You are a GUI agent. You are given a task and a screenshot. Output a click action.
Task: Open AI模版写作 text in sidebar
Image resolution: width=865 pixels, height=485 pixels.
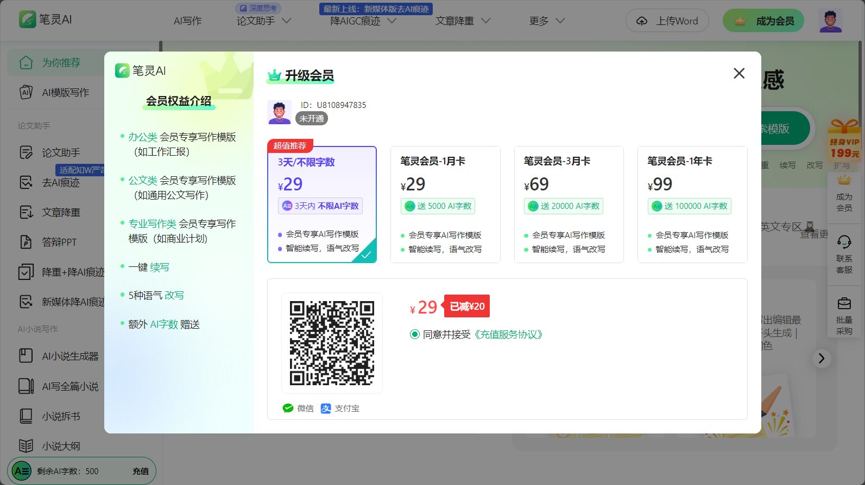[x=66, y=93]
